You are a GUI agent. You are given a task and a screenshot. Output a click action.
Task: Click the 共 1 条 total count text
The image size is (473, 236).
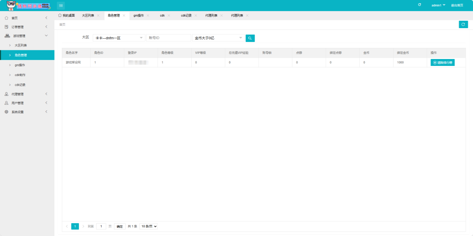(133, 226)
